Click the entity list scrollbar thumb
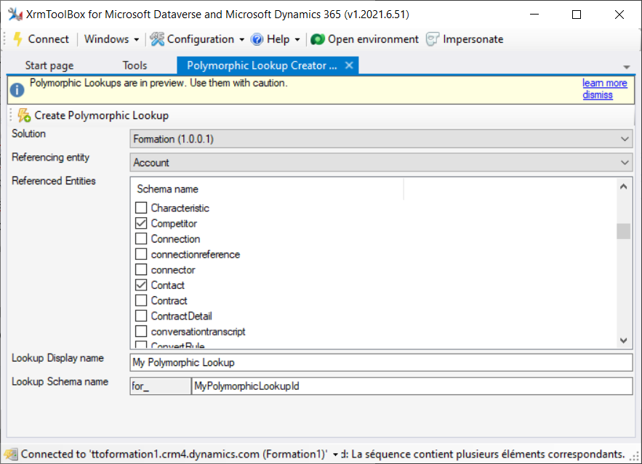The width and height of the screenshot is (642, 464). pyautogui.click(x=623, y=231)
